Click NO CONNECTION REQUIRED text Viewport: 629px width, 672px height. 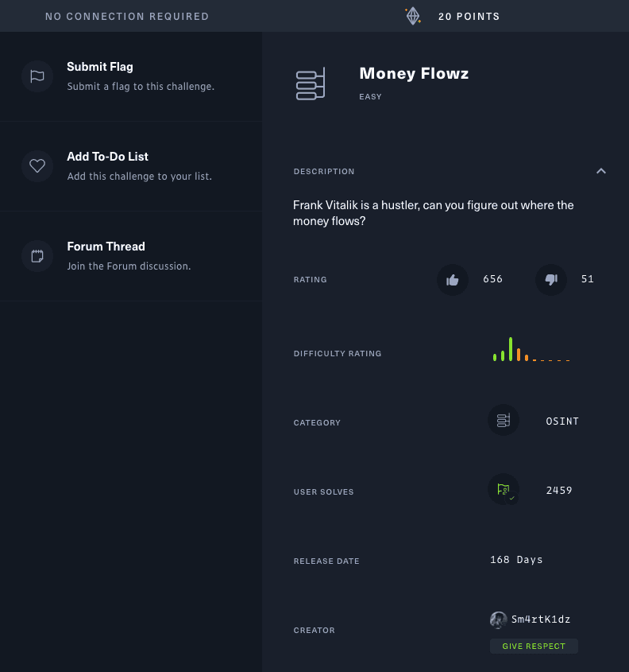pyautogui.click(x=127, y=16)
